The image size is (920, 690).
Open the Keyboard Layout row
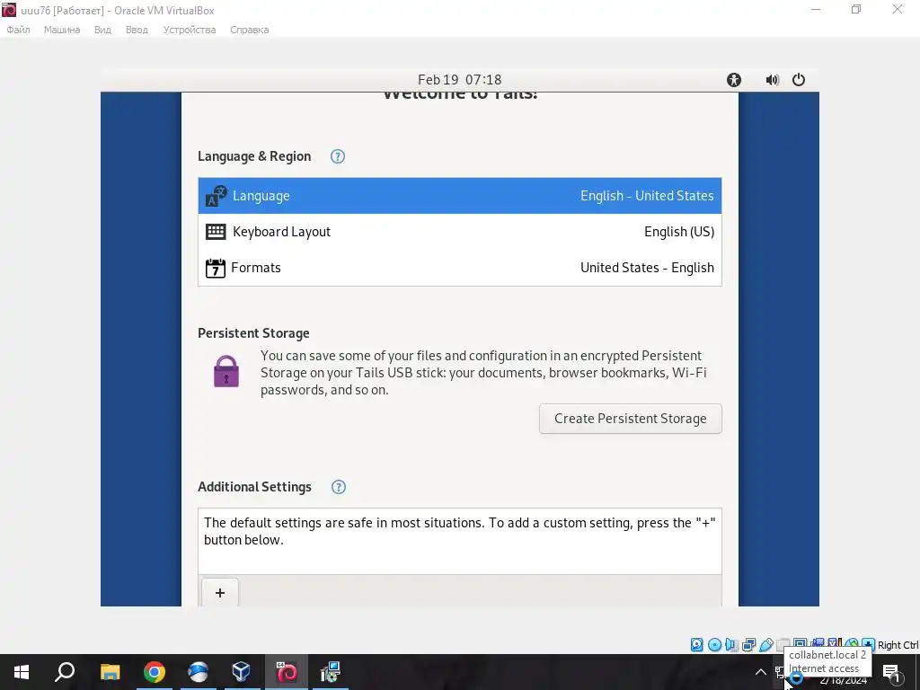point(459,232)
